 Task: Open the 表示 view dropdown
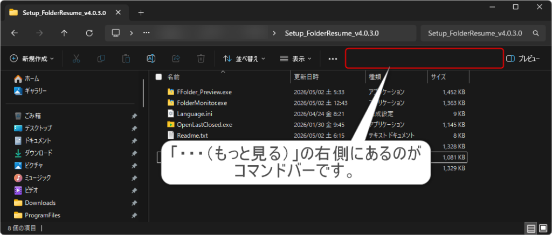(295, 59)
